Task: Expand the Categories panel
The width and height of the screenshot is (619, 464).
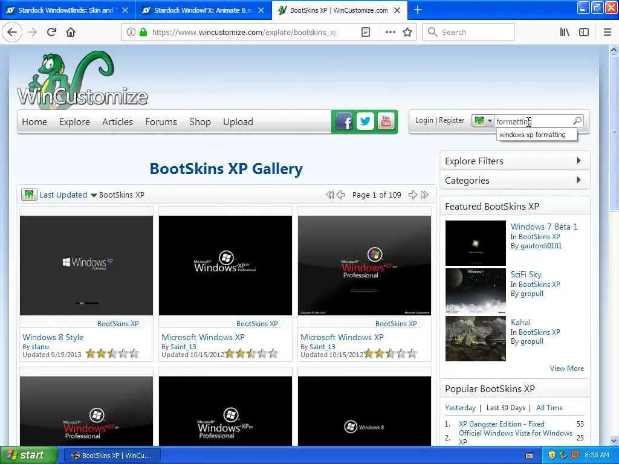Action: [515, 180]
